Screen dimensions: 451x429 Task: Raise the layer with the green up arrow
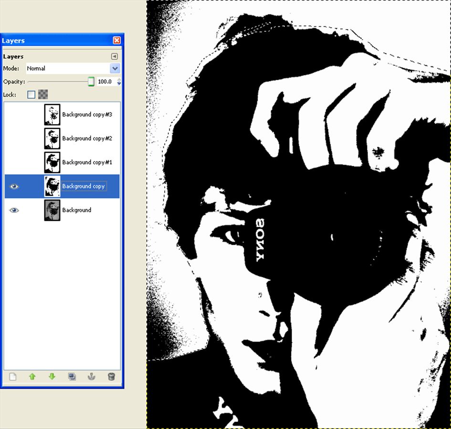pos(32,377)
